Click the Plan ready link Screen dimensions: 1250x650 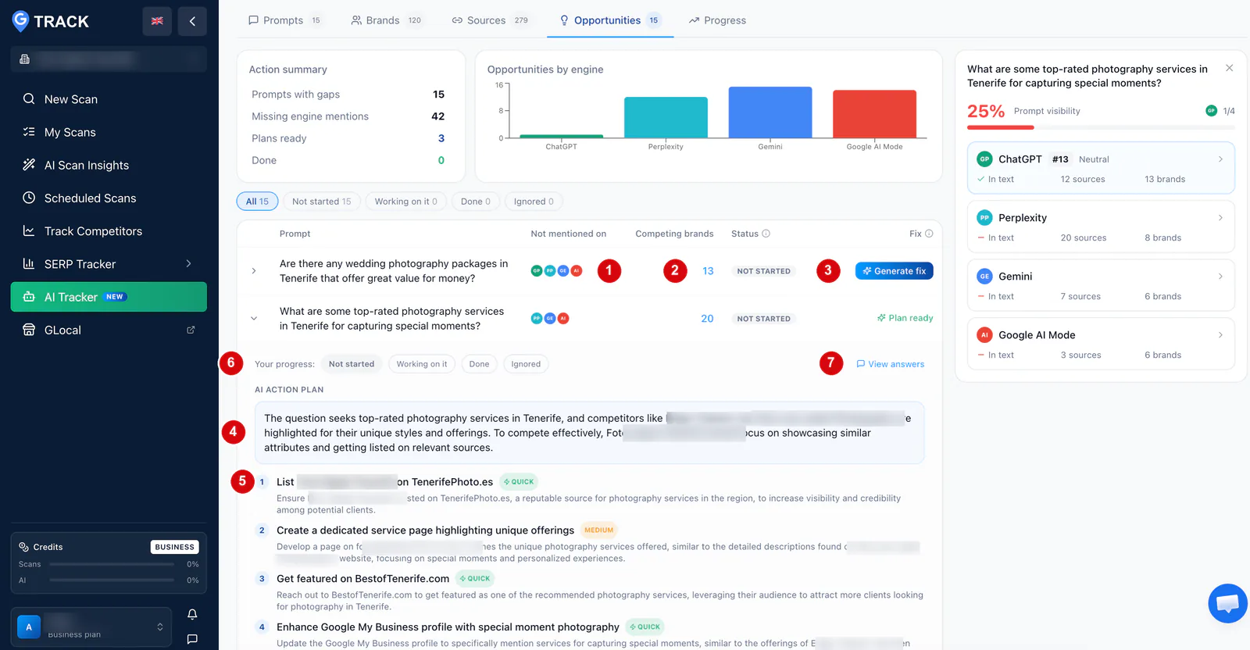coord(905,318)
